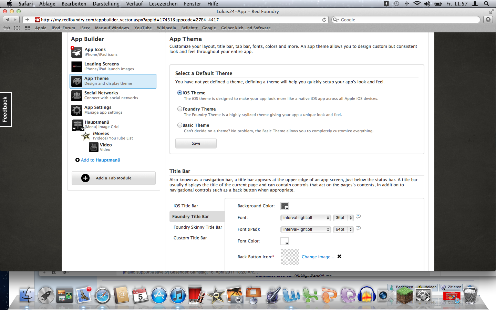Select the Foundry Theme radio button
496x310 pixels.
point(180,109)
